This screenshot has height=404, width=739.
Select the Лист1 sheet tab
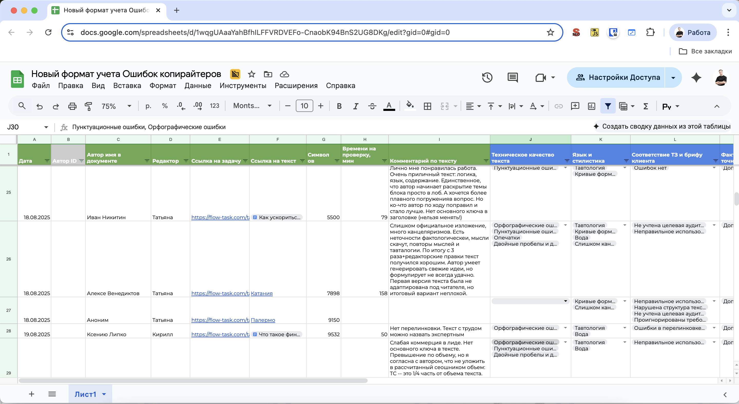point(85,394)
